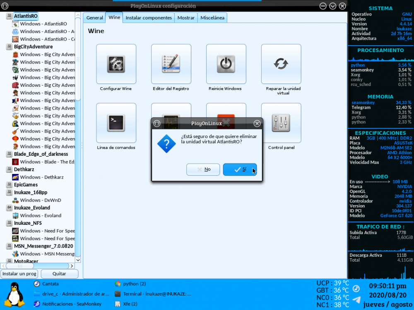Click the Reinicie Windows power icon
This screenshot has width=414, height=310.
click(x=226, y=64)
